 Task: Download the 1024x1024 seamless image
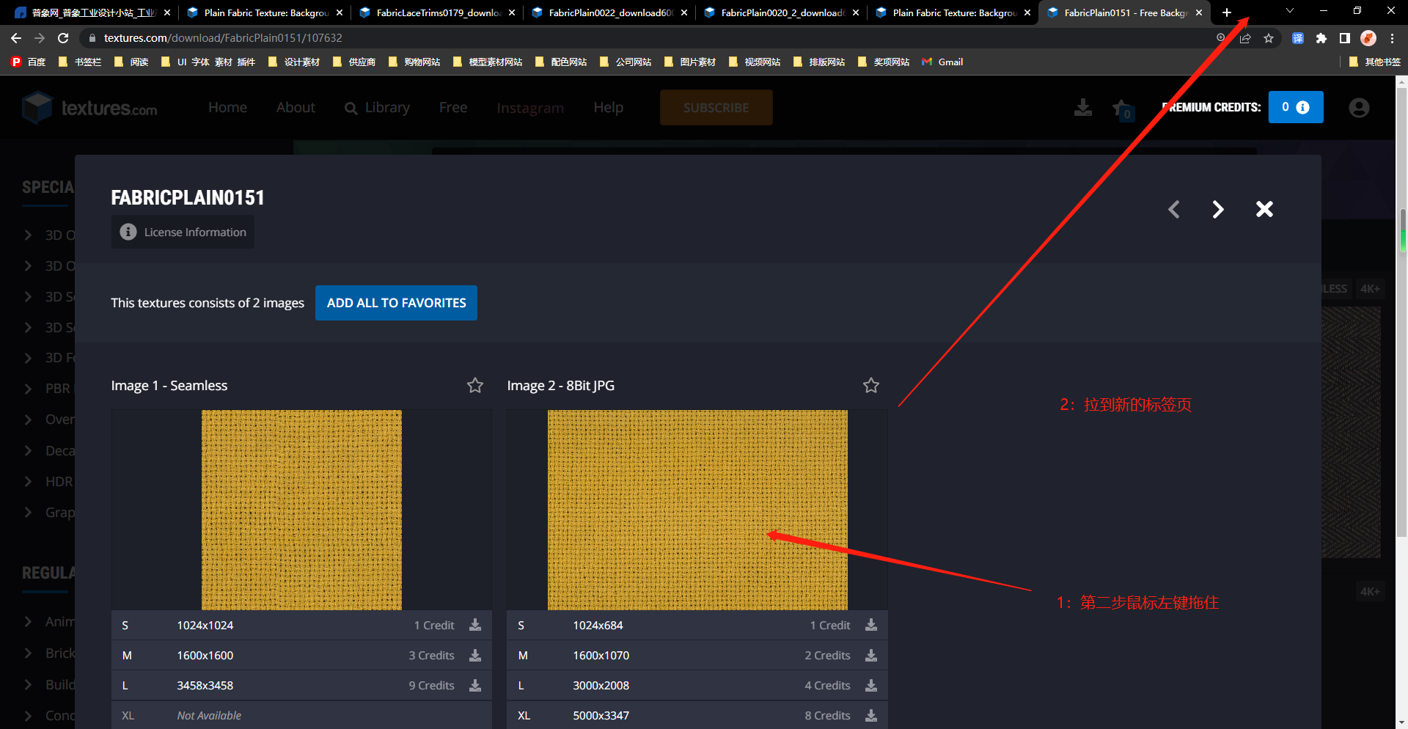[475, 625]
